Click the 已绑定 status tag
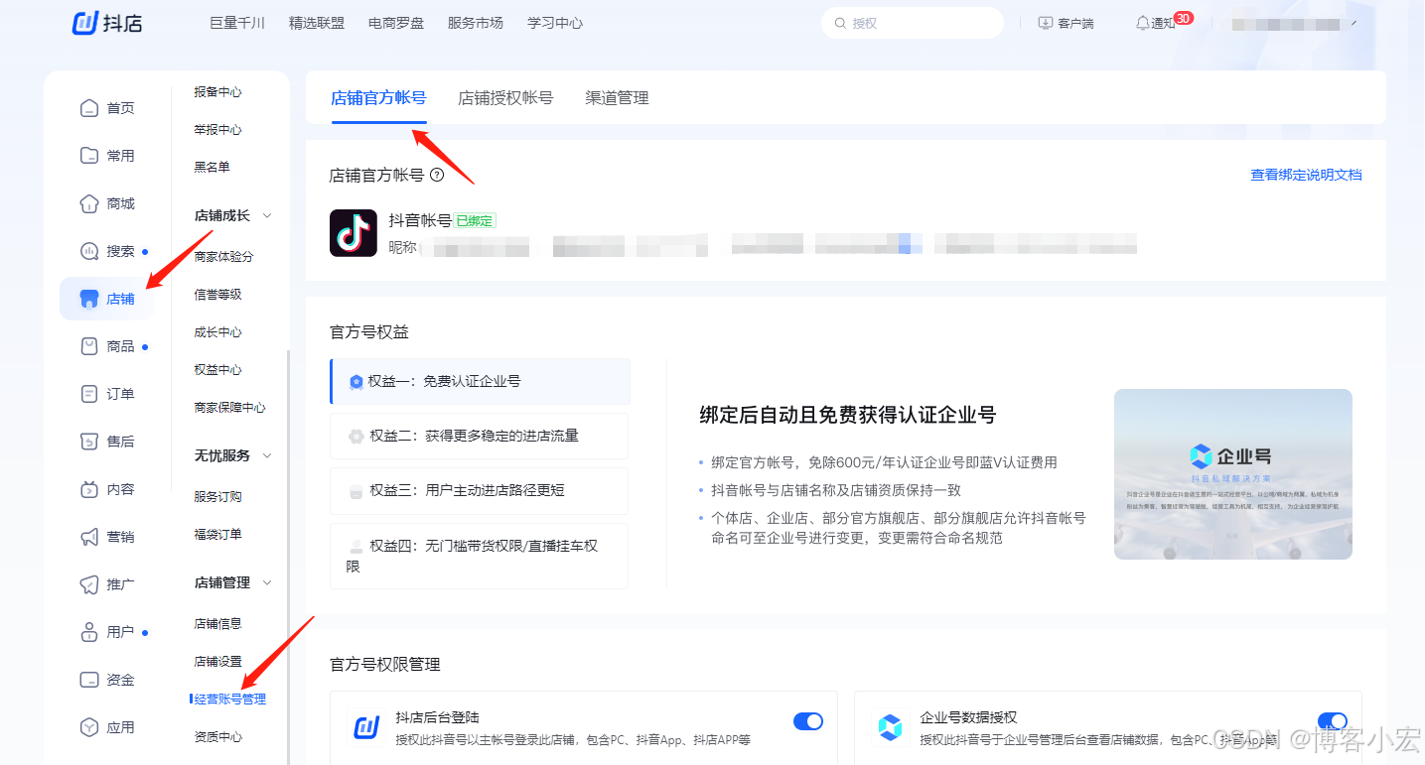1425x765 pixels. (x=475, y=221)
